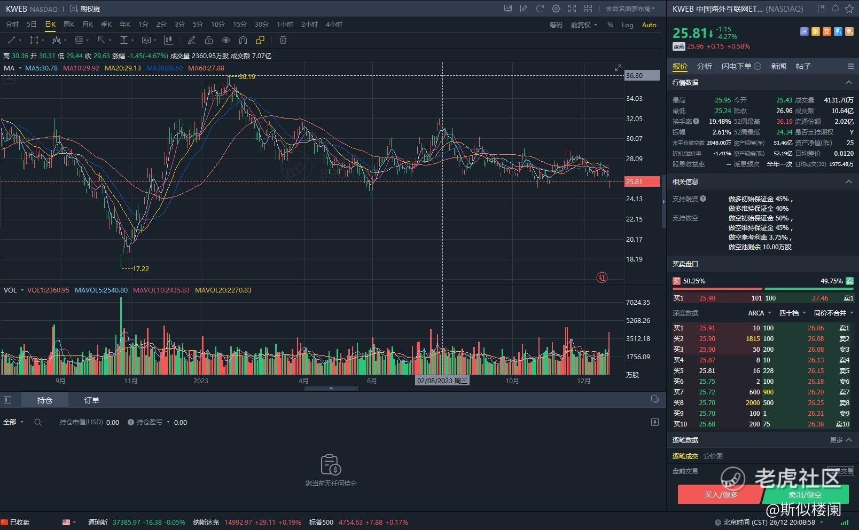Switch to the 分价图 view
The image size is (859, 530).
(x=713, y=456)
